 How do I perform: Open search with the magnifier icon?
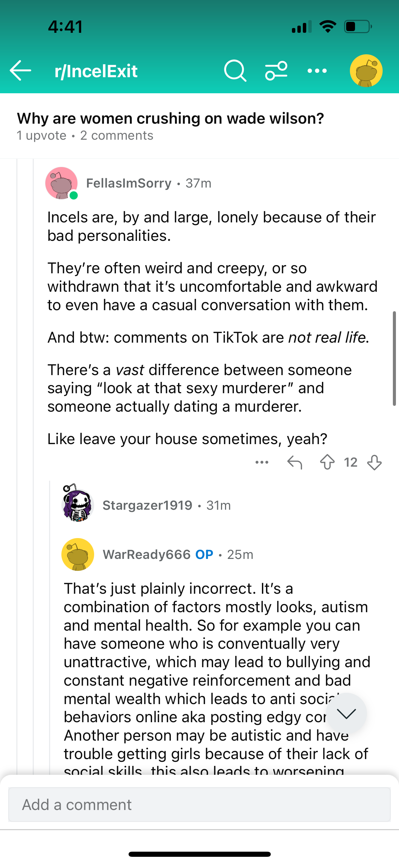pos(235,71)
